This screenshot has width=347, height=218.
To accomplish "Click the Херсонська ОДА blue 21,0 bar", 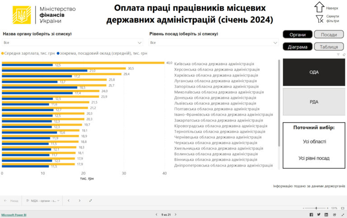I will 45,71.
